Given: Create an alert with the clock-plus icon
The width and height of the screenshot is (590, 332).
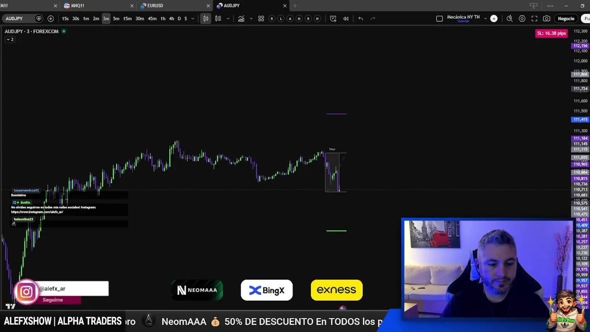Looking at the screenshot, I should click(333, 18).
